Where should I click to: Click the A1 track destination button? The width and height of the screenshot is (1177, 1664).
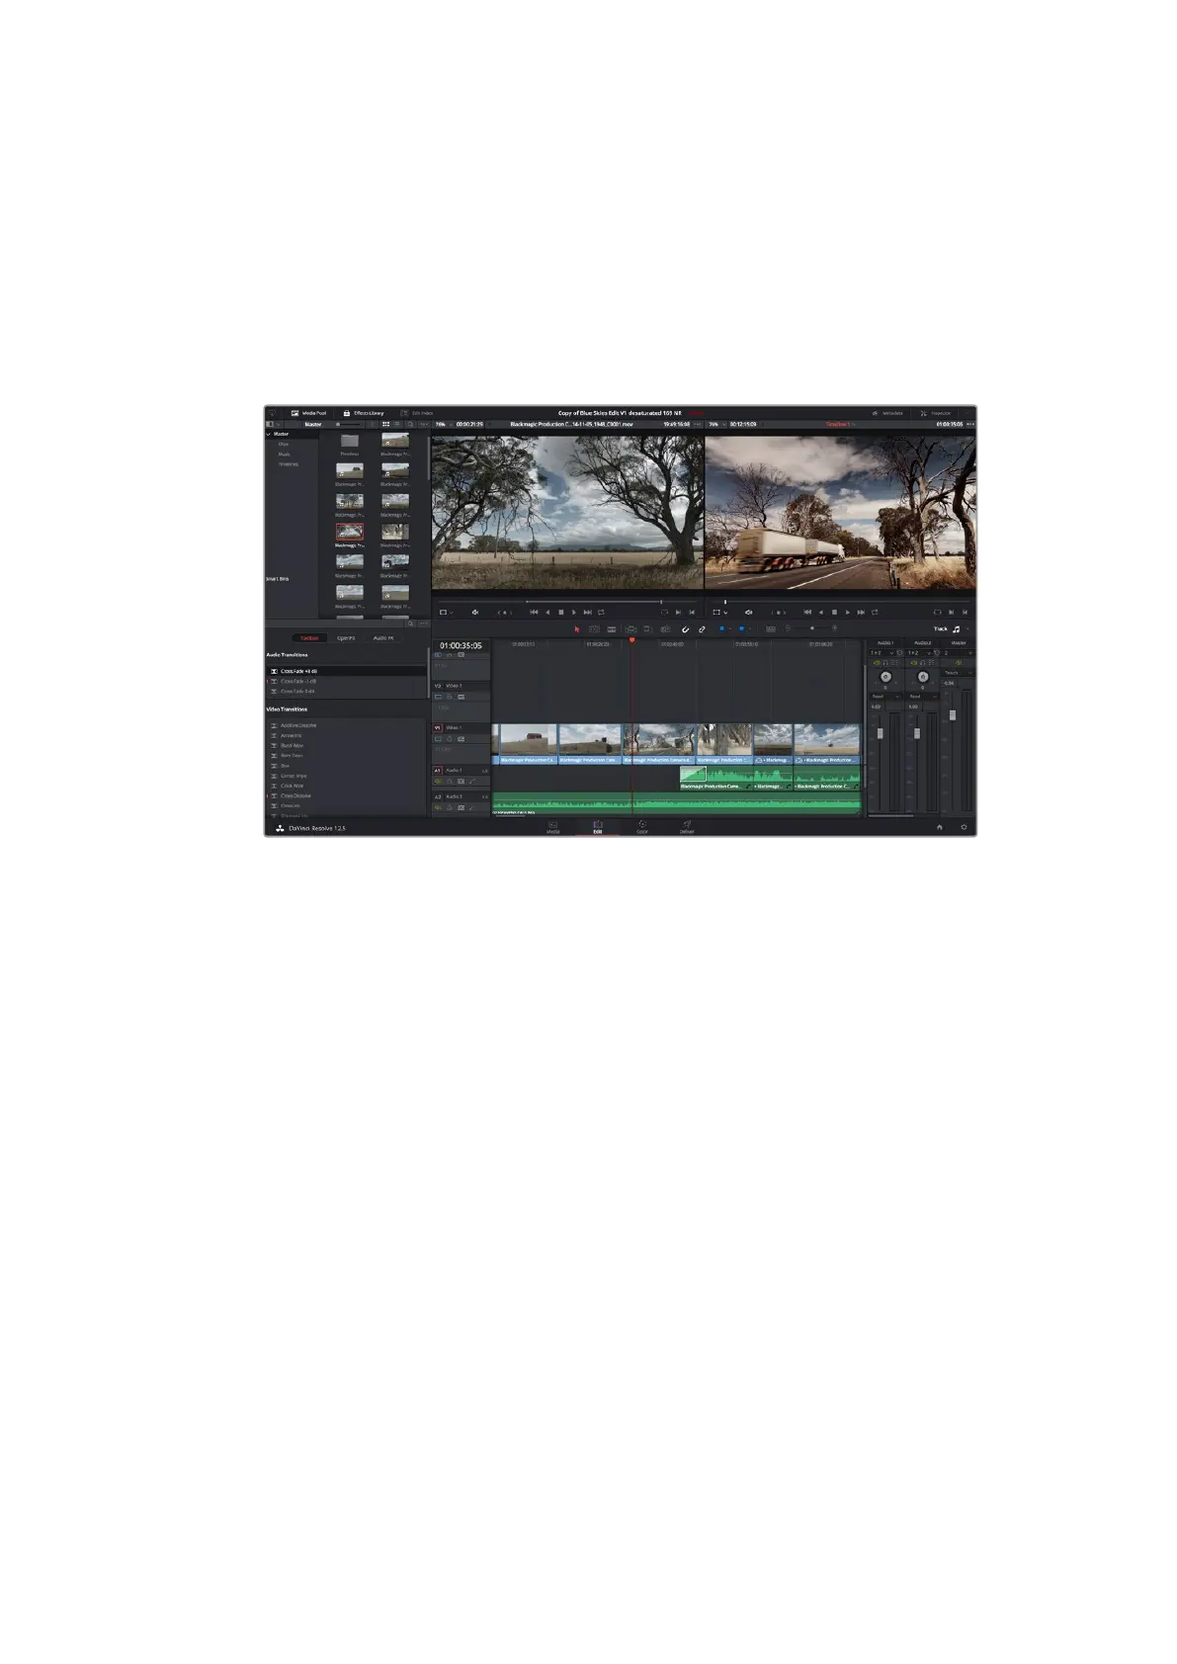438,770
